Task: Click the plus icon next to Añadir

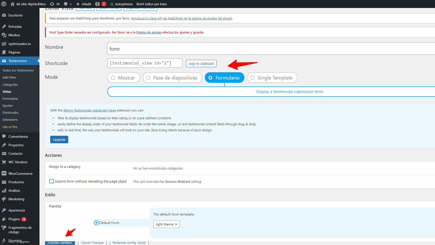Action: tap(78, 4)
